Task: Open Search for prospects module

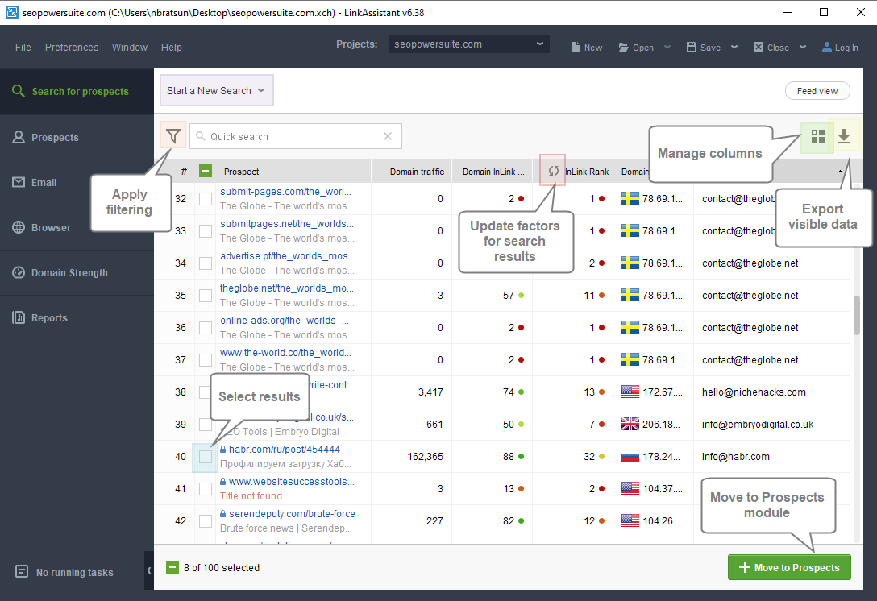Action: (x=77, y=92)
